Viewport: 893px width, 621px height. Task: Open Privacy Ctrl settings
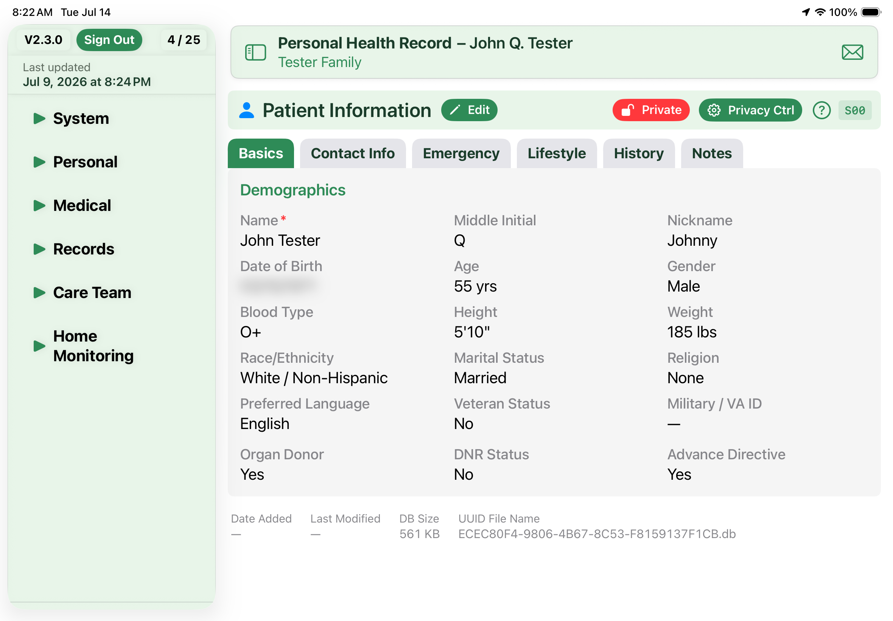pos(750,110)
